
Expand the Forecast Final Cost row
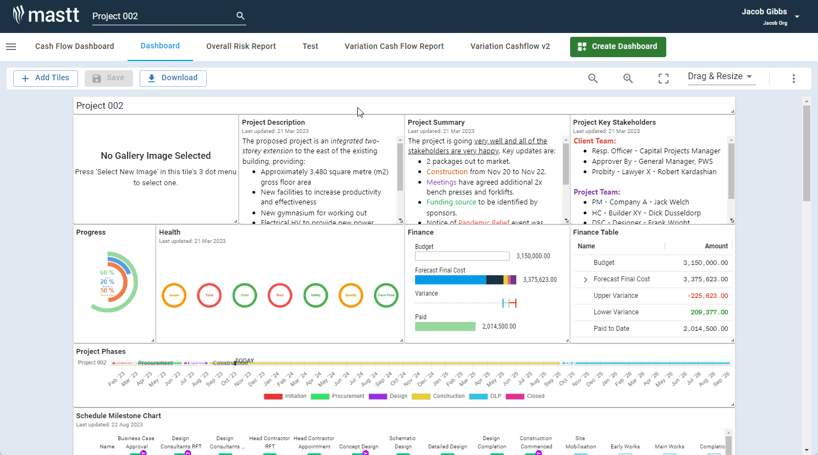[585, 280]
